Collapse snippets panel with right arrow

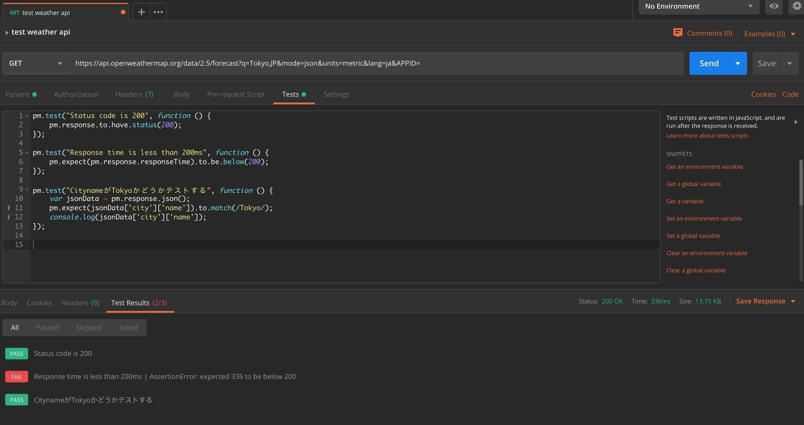click(796, 122)
